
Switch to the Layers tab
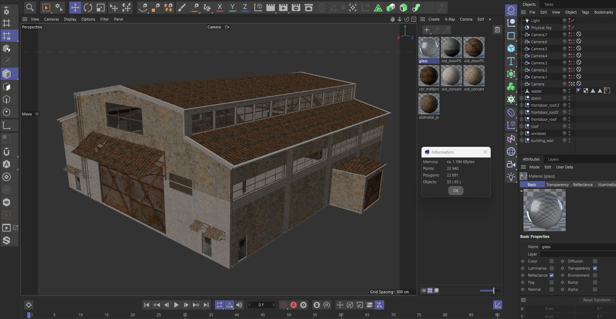pos(553,159)
